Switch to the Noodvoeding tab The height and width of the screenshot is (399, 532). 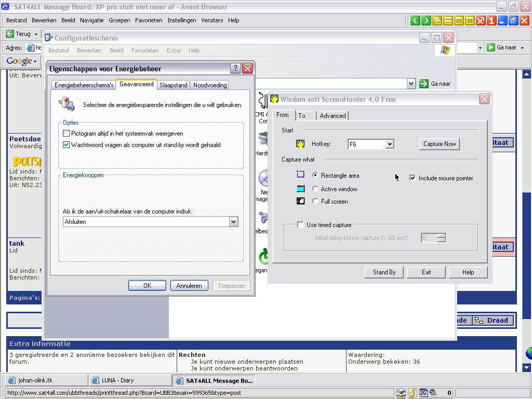(210, 85)
